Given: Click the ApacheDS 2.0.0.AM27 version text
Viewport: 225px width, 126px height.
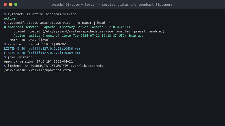Looking at the screenshot, I should (x=110, y=27).
